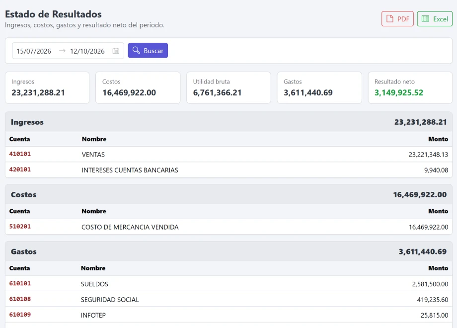Click the SUELDOS account name

click(94, 284)
